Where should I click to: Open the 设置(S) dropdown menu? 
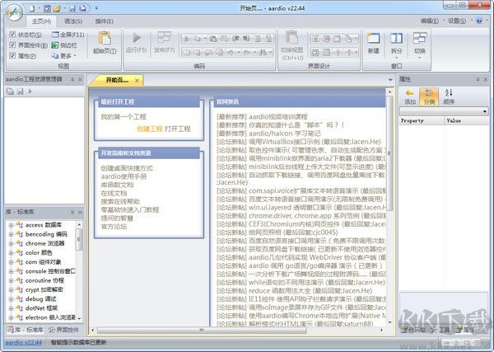(459, 21)
